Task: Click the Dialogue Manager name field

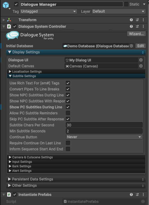Action: (x=72, y=4)
